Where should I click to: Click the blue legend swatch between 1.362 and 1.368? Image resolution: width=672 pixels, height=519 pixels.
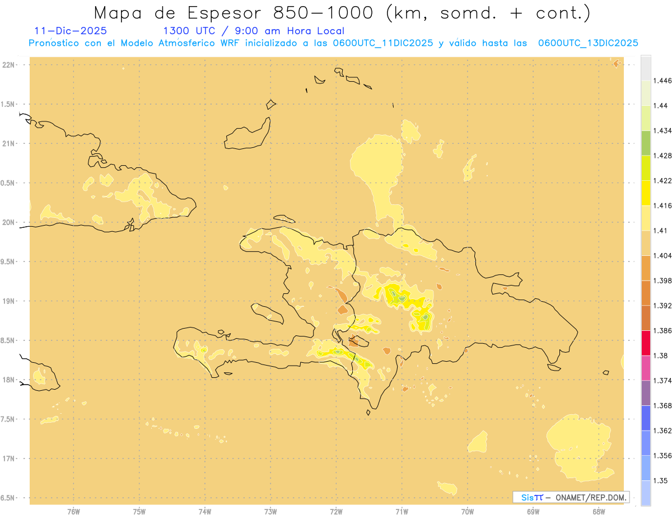(x=646, y=418)
